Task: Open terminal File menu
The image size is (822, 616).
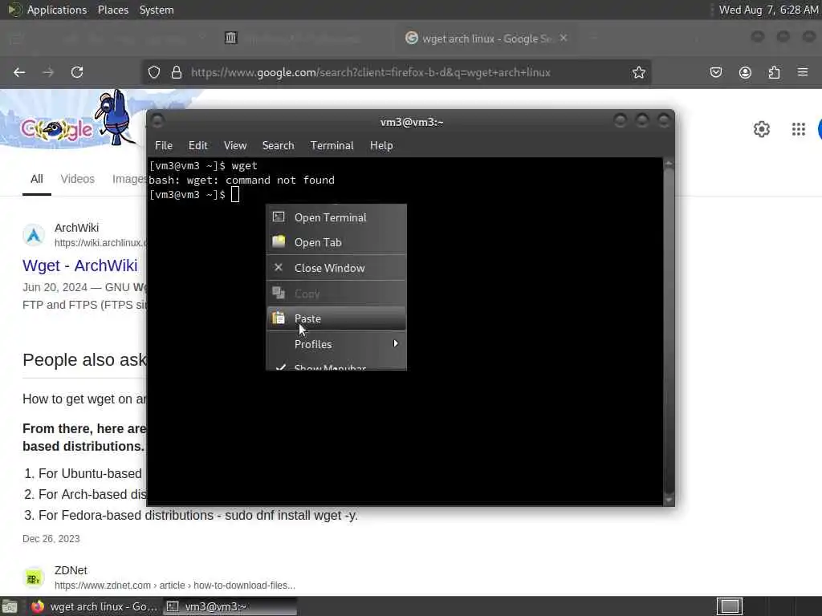Action: click(x=164, y=146)
